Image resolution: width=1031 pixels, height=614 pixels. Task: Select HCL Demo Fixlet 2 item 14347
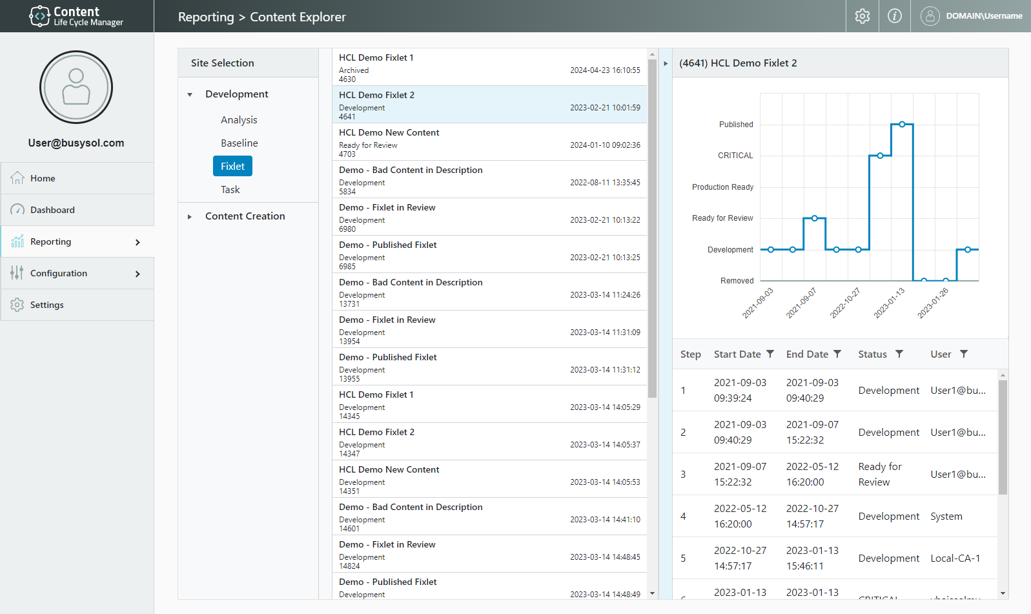point(489,442)
